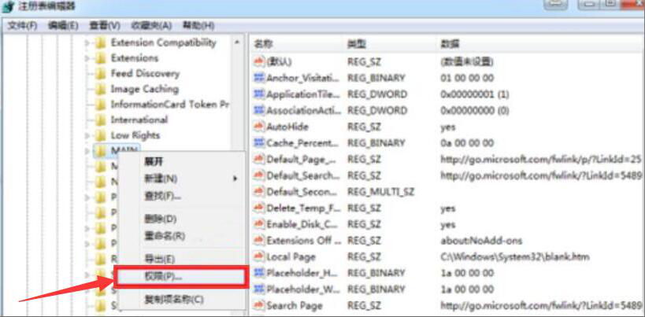The width and height of the screenshot is (645, 317).
Task: Open the 编辑(E) menu
Action: click(x=63, y=25)
